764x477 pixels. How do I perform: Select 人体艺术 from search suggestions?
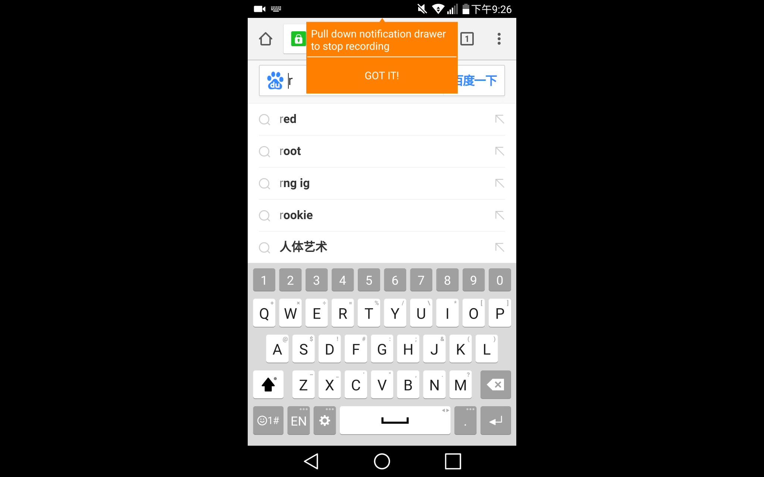(304, 246)
